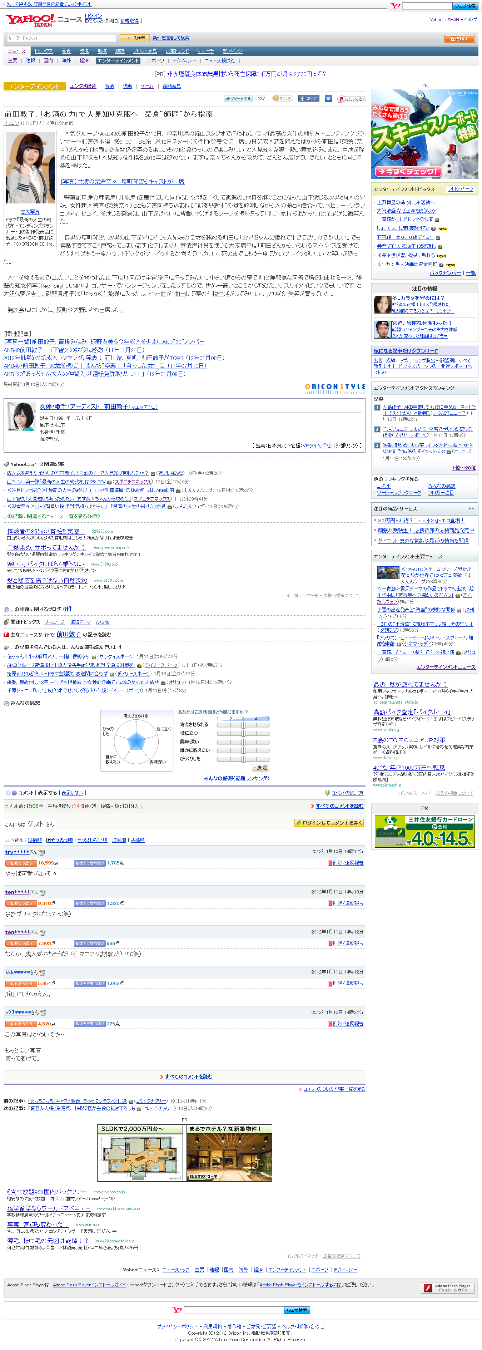Sort comments by 注目順
The width and height of the screenshot is (482, 1350).
119,839
